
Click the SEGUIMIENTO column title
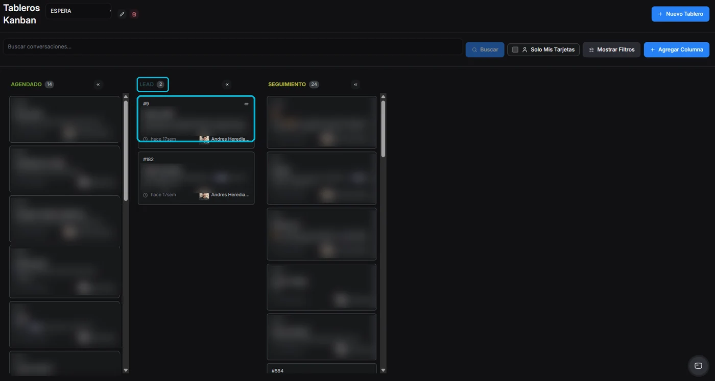287,84
